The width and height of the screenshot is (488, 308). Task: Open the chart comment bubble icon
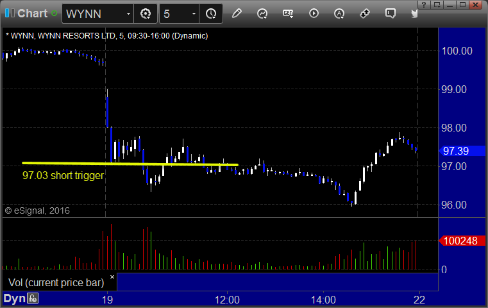pyautogui.click(x=391, y=13)
